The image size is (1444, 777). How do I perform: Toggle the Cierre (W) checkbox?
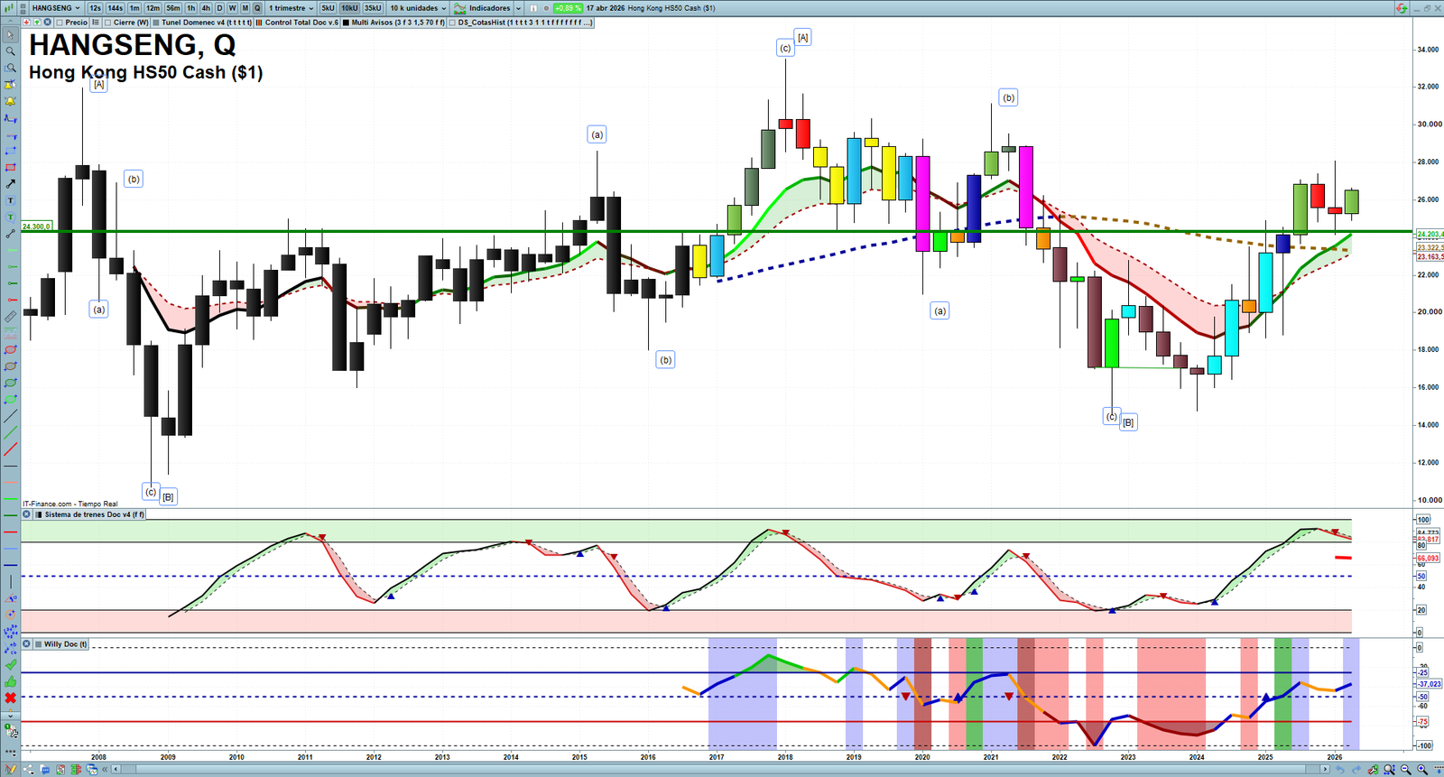coord(108,23)
